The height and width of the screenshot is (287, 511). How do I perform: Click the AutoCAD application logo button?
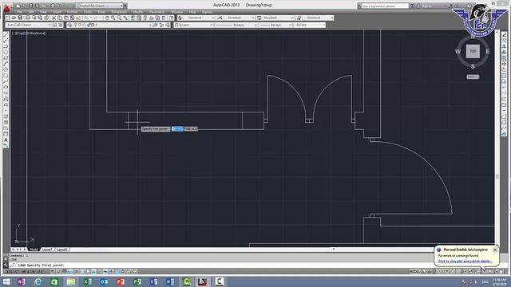[x=7, y=8]
